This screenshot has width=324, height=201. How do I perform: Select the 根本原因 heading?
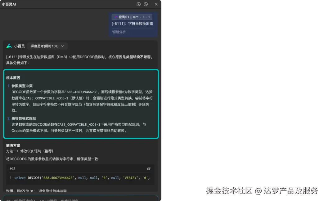click(13, 78)
